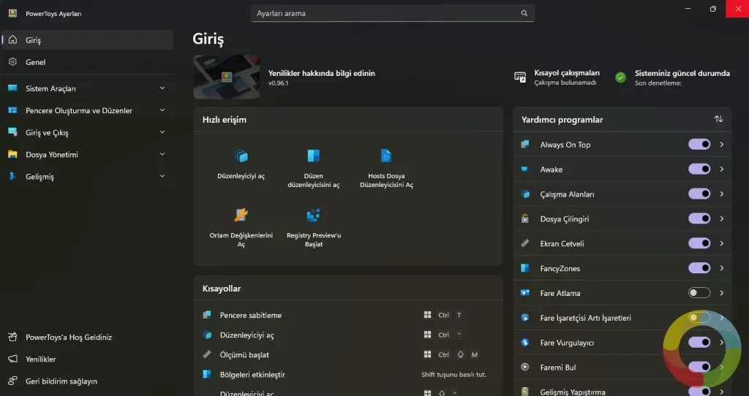This screenshot has width=749, height=396.
Task: Enable the Fare Atlama switch
Action: pos(699,293)
